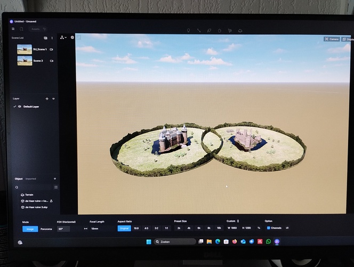
Task: Select Terrain in object list
Action: coord(29,195)
